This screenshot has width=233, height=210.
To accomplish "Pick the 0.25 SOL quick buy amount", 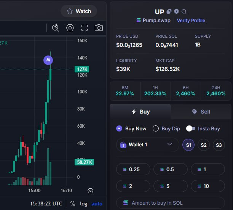I will [133, 169].
